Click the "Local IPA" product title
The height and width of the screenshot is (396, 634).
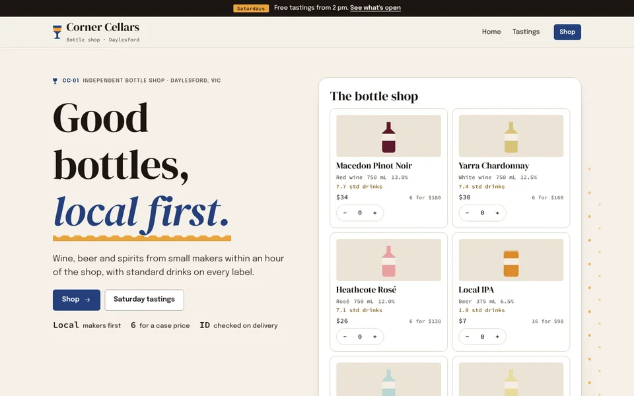(476, 290)
